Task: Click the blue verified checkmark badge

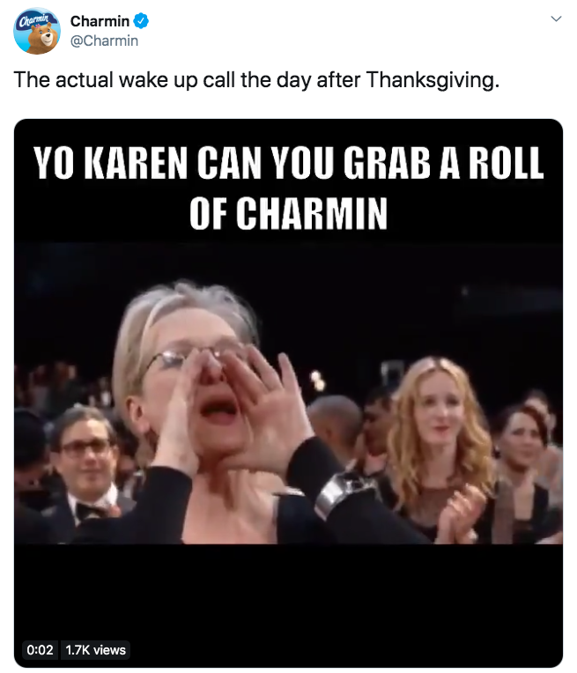Action: click(x=141, y=20)
